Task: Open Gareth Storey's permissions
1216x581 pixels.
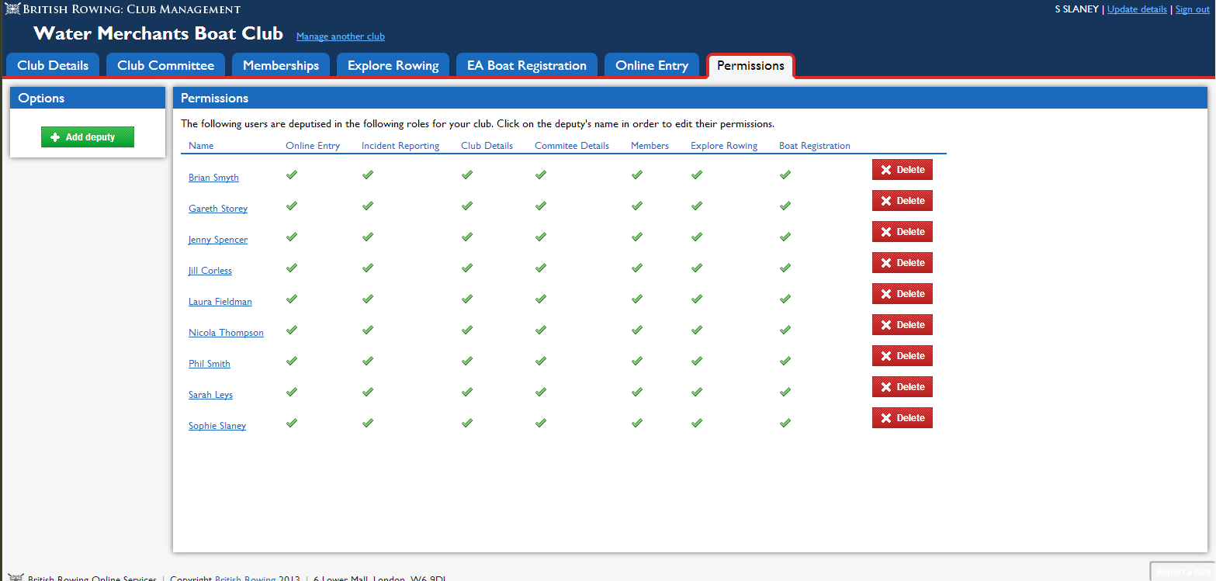Action: point(218,209)
